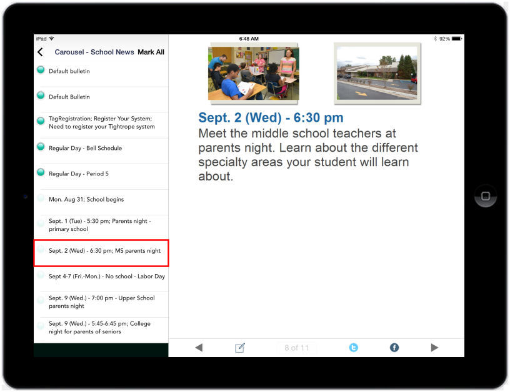Viewport: 510px width, 392px height.
Task: Tap the Wi-Fi status icon
Action: pyautogui.click(x=51, y=38)
